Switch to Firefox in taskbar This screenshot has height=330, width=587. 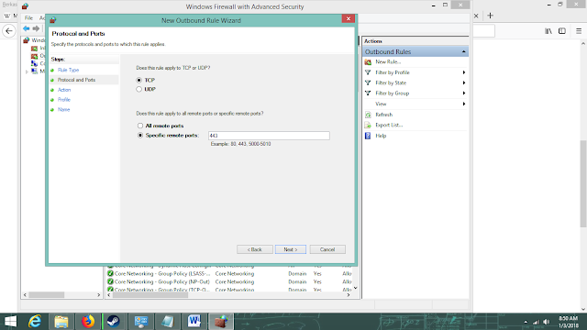click(x=88, y=322)
